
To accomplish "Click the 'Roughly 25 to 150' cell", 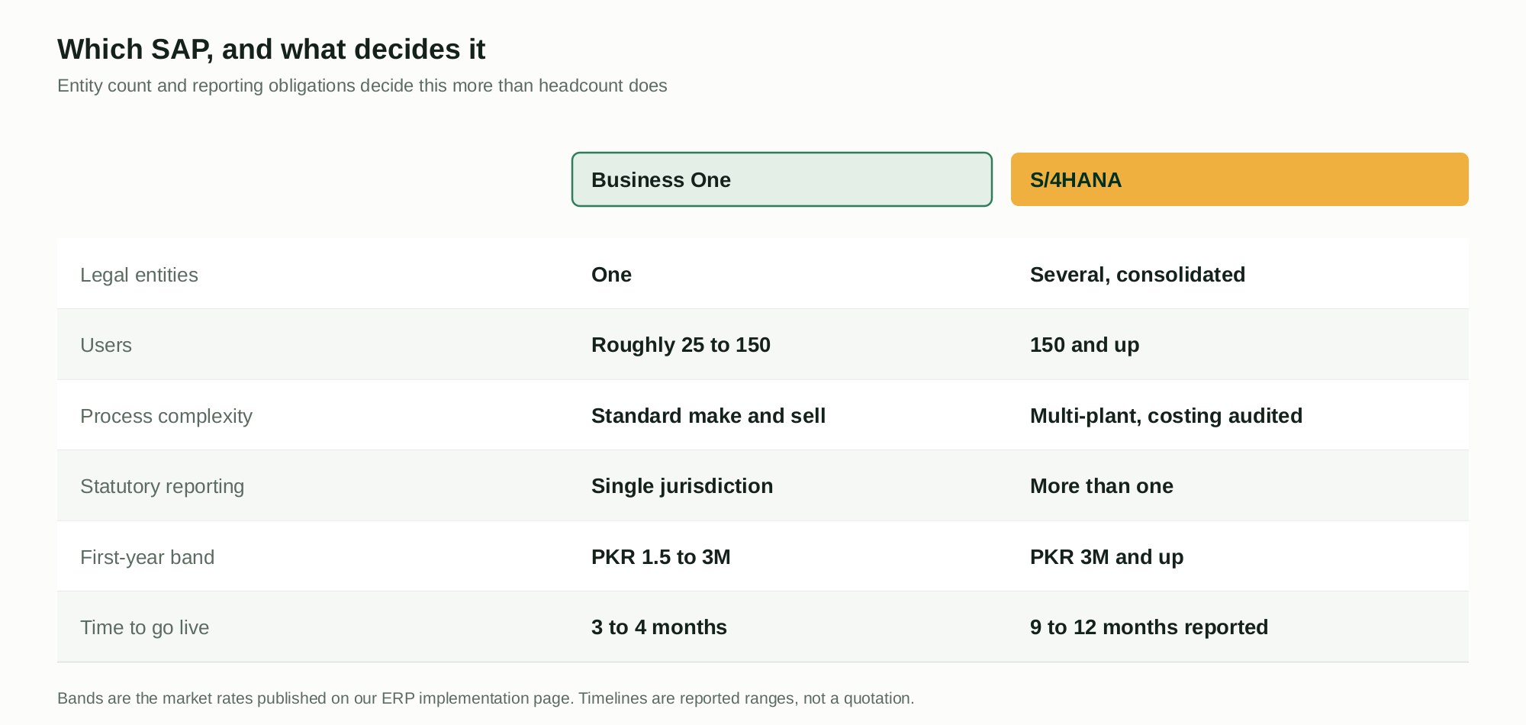I will (x=681, y=345).
